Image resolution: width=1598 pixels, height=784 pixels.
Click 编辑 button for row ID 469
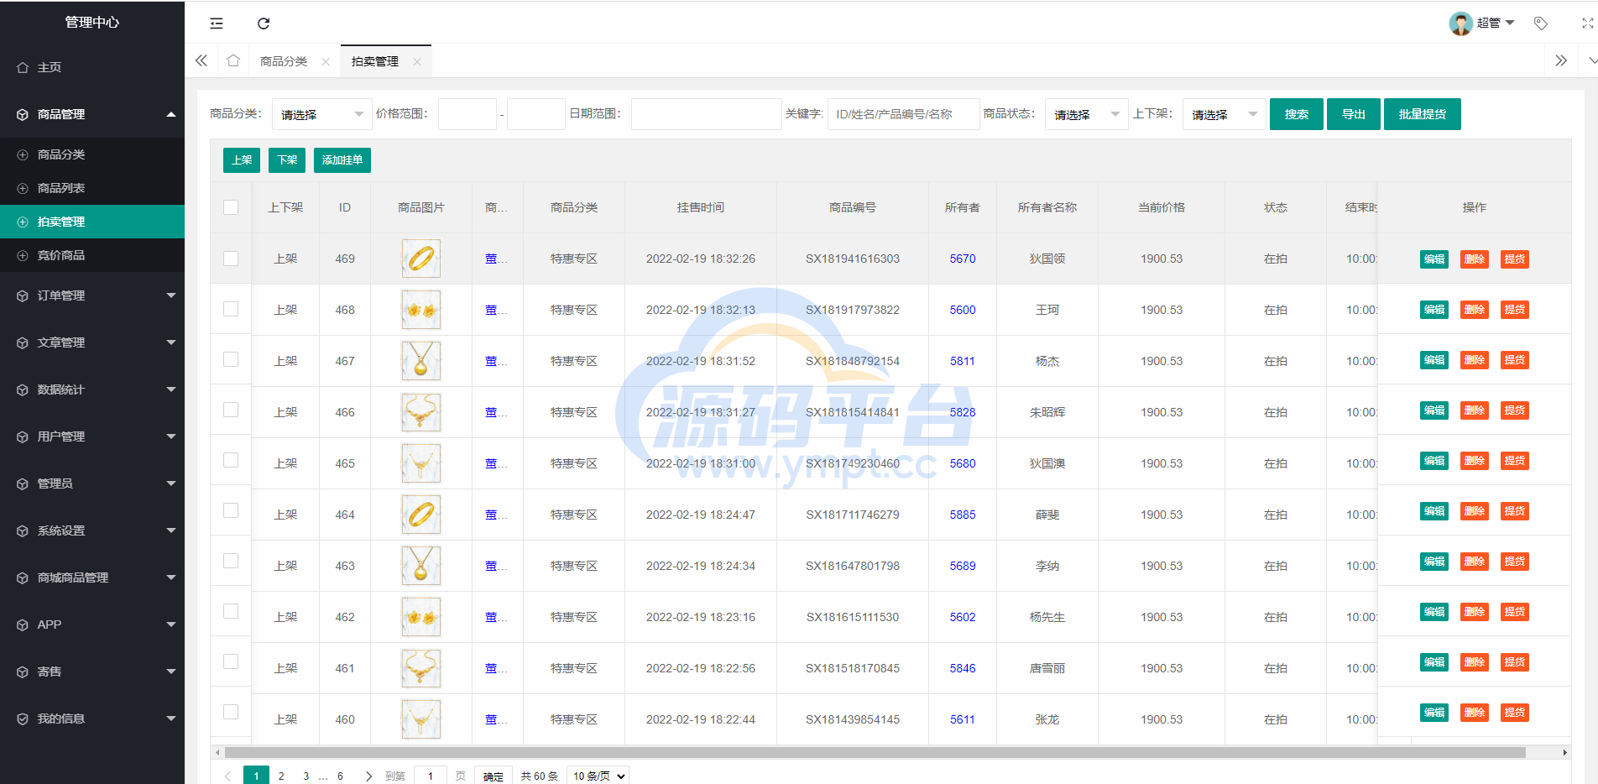(1434, 259)
